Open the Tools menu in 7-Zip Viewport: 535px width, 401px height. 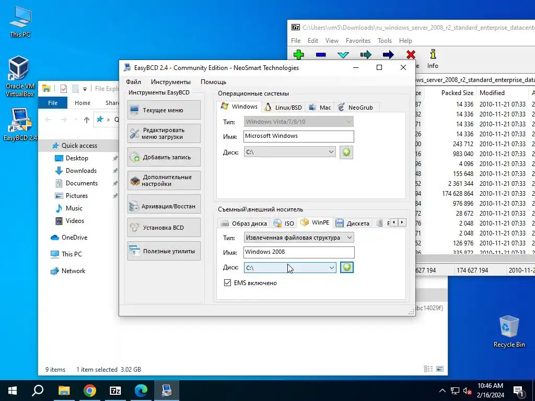point(385,41)
